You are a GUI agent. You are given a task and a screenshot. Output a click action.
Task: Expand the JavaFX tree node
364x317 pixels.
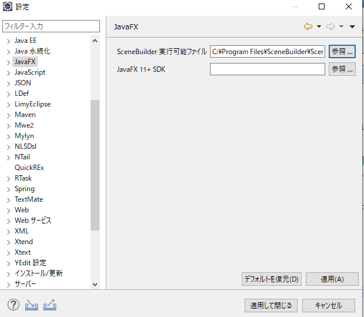9,62
